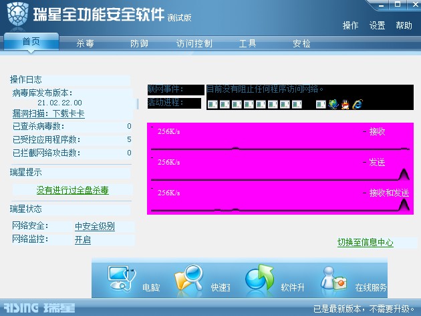Open the 设置 menu
The width and height of the screenshot is (421, 316).
click(x=378, y=25)
